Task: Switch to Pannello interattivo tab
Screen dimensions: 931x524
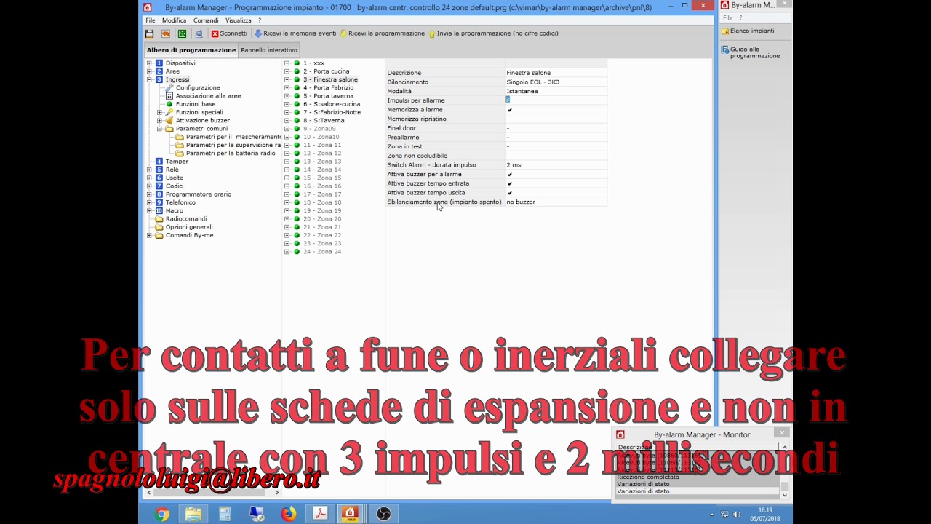Action: point(269,50)
